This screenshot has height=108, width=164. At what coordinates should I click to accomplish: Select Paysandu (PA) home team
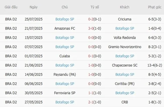pyautogui.click(x=65, y=75)
